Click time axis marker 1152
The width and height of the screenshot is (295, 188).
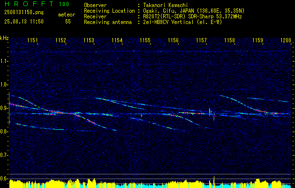[61, 40]
